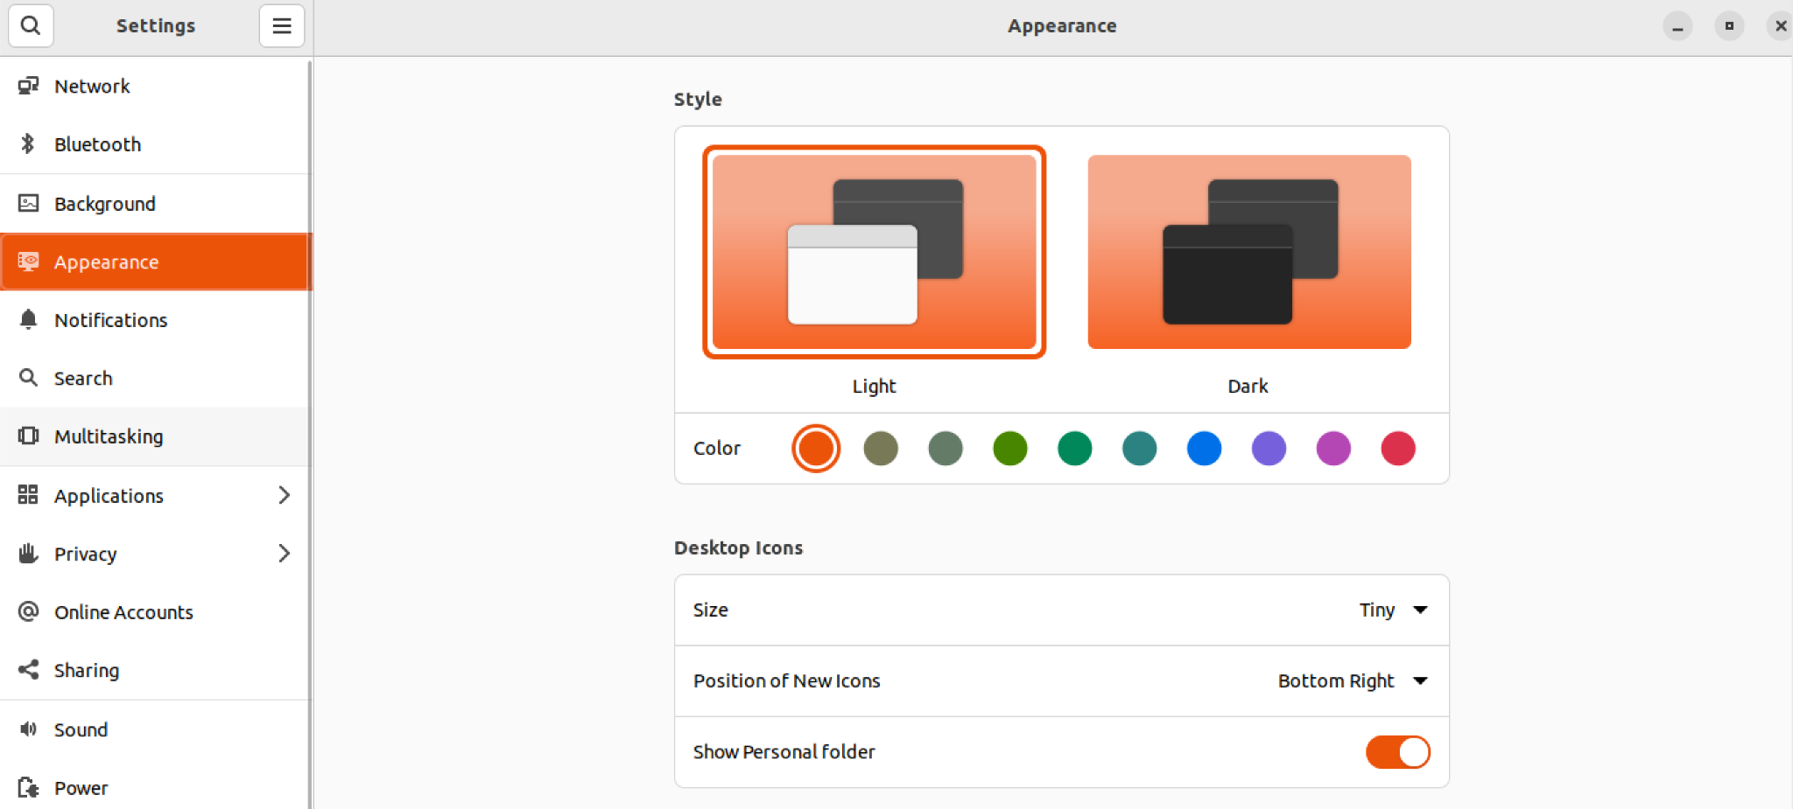Expand the Privacy chevron

click(284, 554)
